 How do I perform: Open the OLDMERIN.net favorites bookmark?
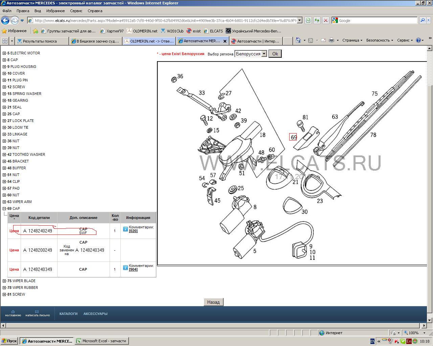click(142, 31)
